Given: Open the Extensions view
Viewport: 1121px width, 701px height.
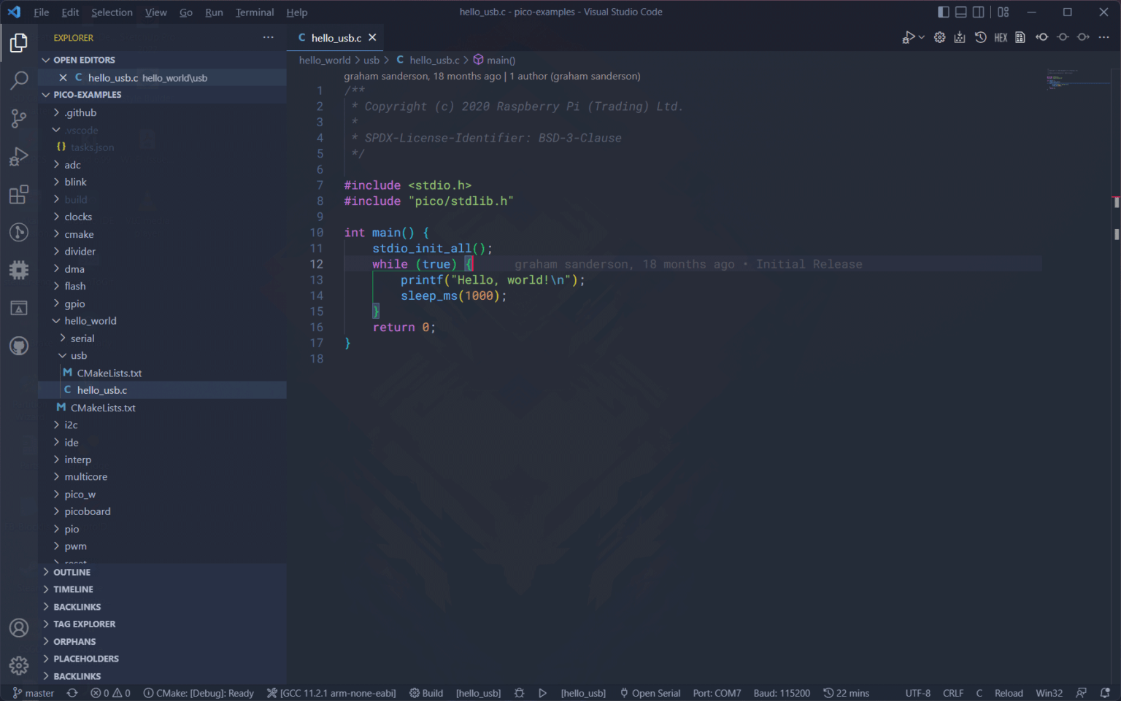Looking at the screenshot, I should (19, 195).
